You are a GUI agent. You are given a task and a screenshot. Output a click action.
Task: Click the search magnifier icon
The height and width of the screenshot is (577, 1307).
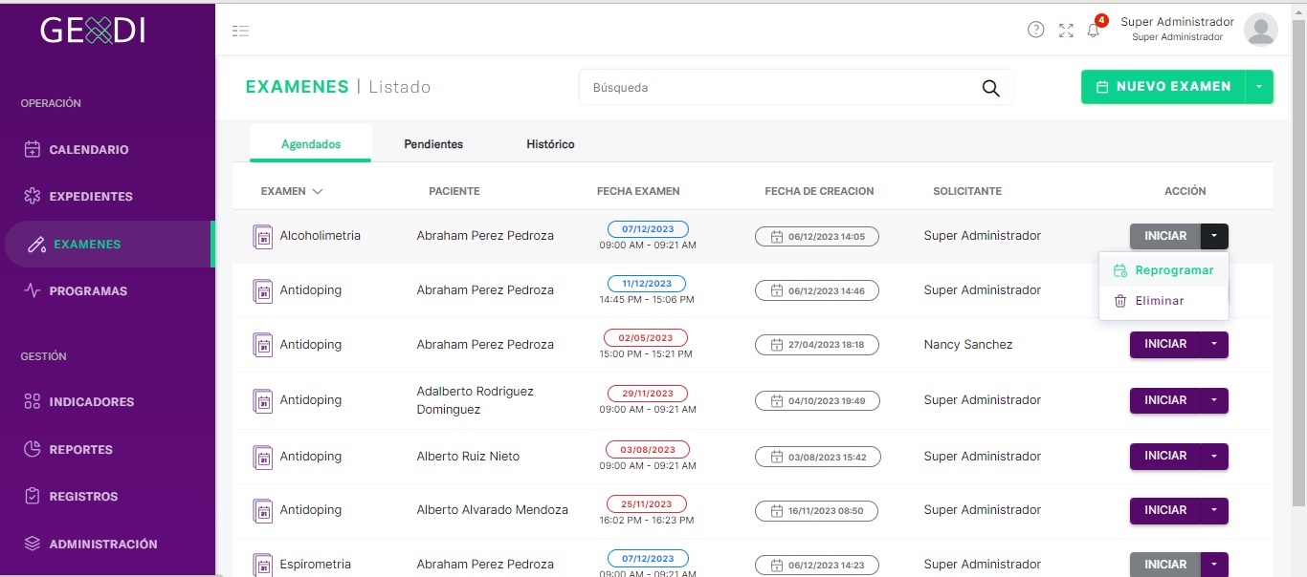tap(990, 88)
